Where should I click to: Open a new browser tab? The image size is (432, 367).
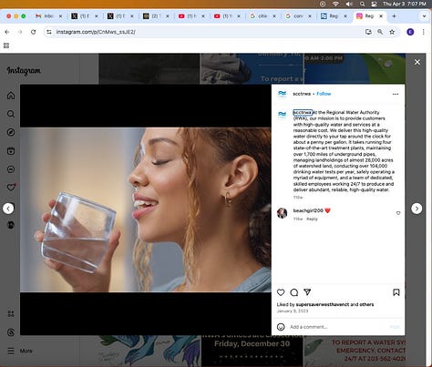(394, 16)
